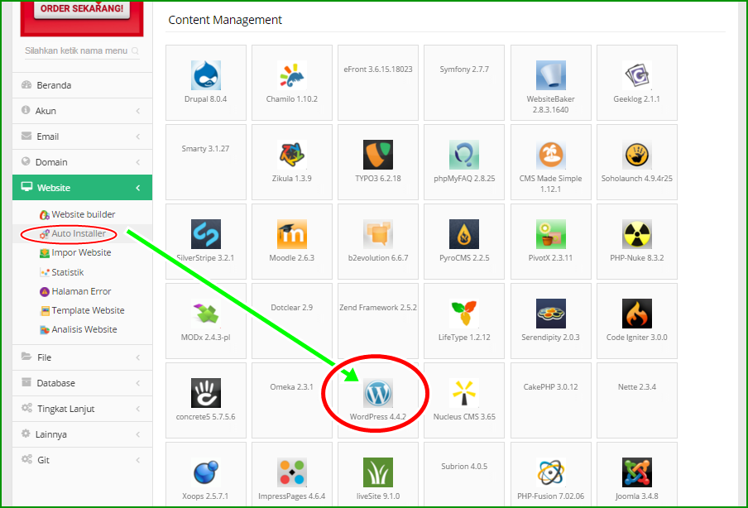Expand the Domain menu chevron
Image resolution: width=748 pixels, height=508 pixels.
coord(138,162)
